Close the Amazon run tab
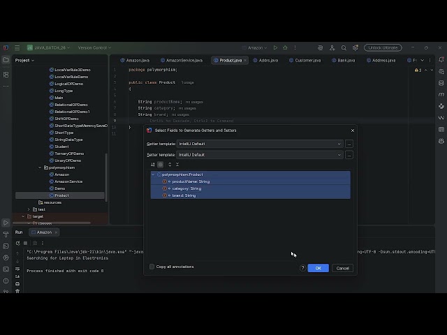Screen dimensions: 447x335 (56, 232)
